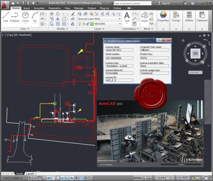Viewport: 213px width, 181px height.
Task: Click the Home icon above ViewCube
Action: (183, 40)
